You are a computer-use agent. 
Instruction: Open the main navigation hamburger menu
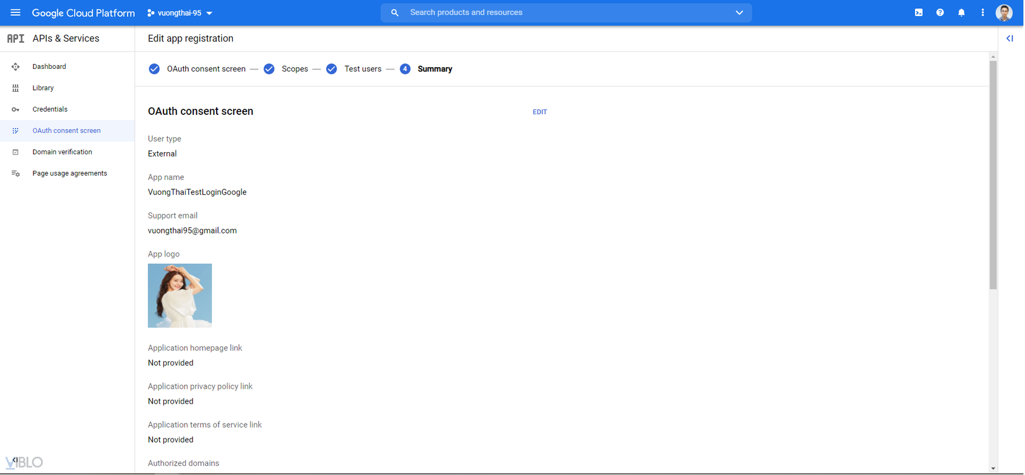click(x=16, y=12)
